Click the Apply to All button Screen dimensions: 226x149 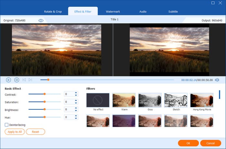coord(15,132)
